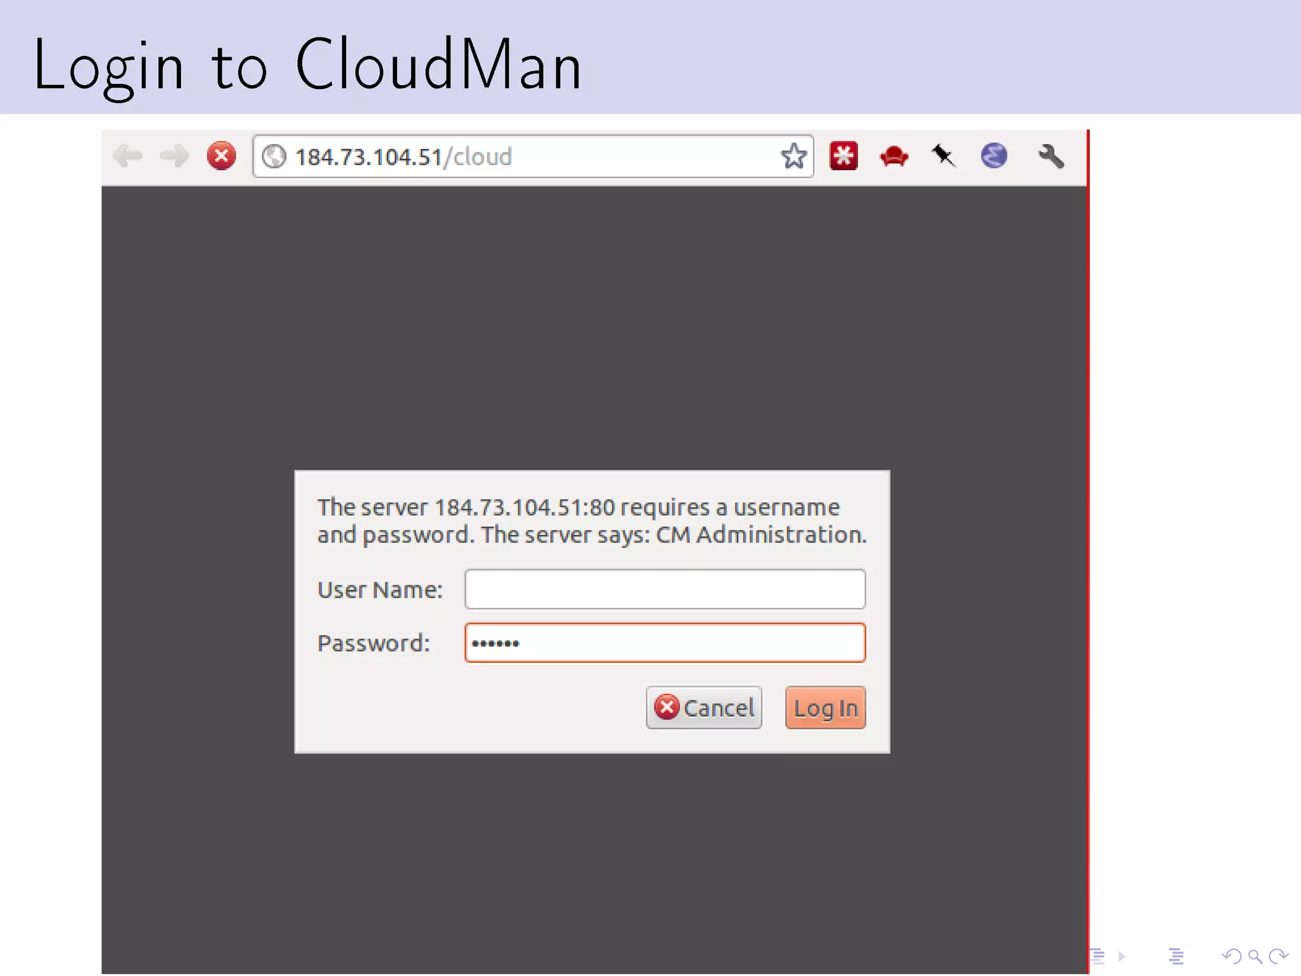The image size is (1301, 976).
Task: Open the wrench settings menu
Action: tap(1051, 156)
